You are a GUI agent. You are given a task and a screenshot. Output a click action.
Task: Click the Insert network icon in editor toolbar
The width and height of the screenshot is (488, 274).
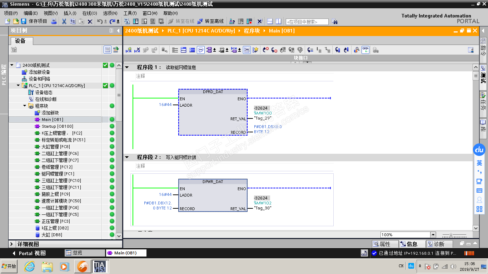[x=129, y=50]
